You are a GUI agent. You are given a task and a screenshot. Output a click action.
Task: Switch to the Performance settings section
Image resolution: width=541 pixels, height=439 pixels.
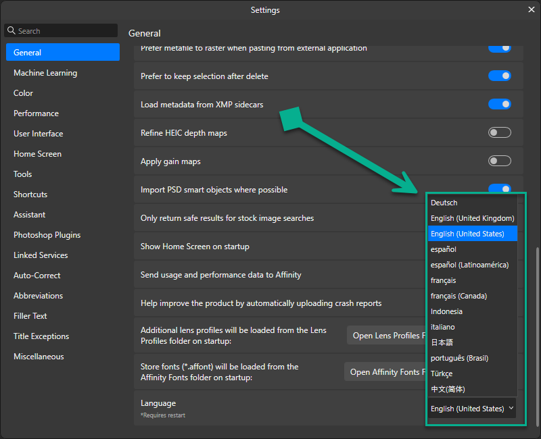[36, 113]
